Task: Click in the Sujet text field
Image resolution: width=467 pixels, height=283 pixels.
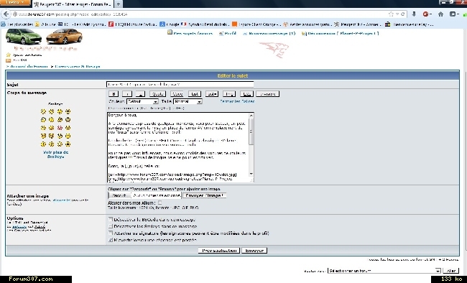Action: coord(180,84)
